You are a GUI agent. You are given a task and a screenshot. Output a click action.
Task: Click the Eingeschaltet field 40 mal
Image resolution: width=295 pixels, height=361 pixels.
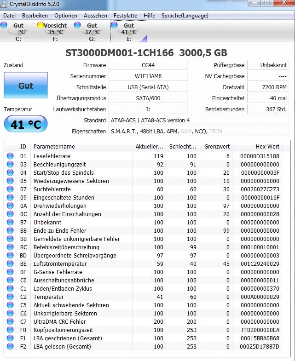coord(268,98)
